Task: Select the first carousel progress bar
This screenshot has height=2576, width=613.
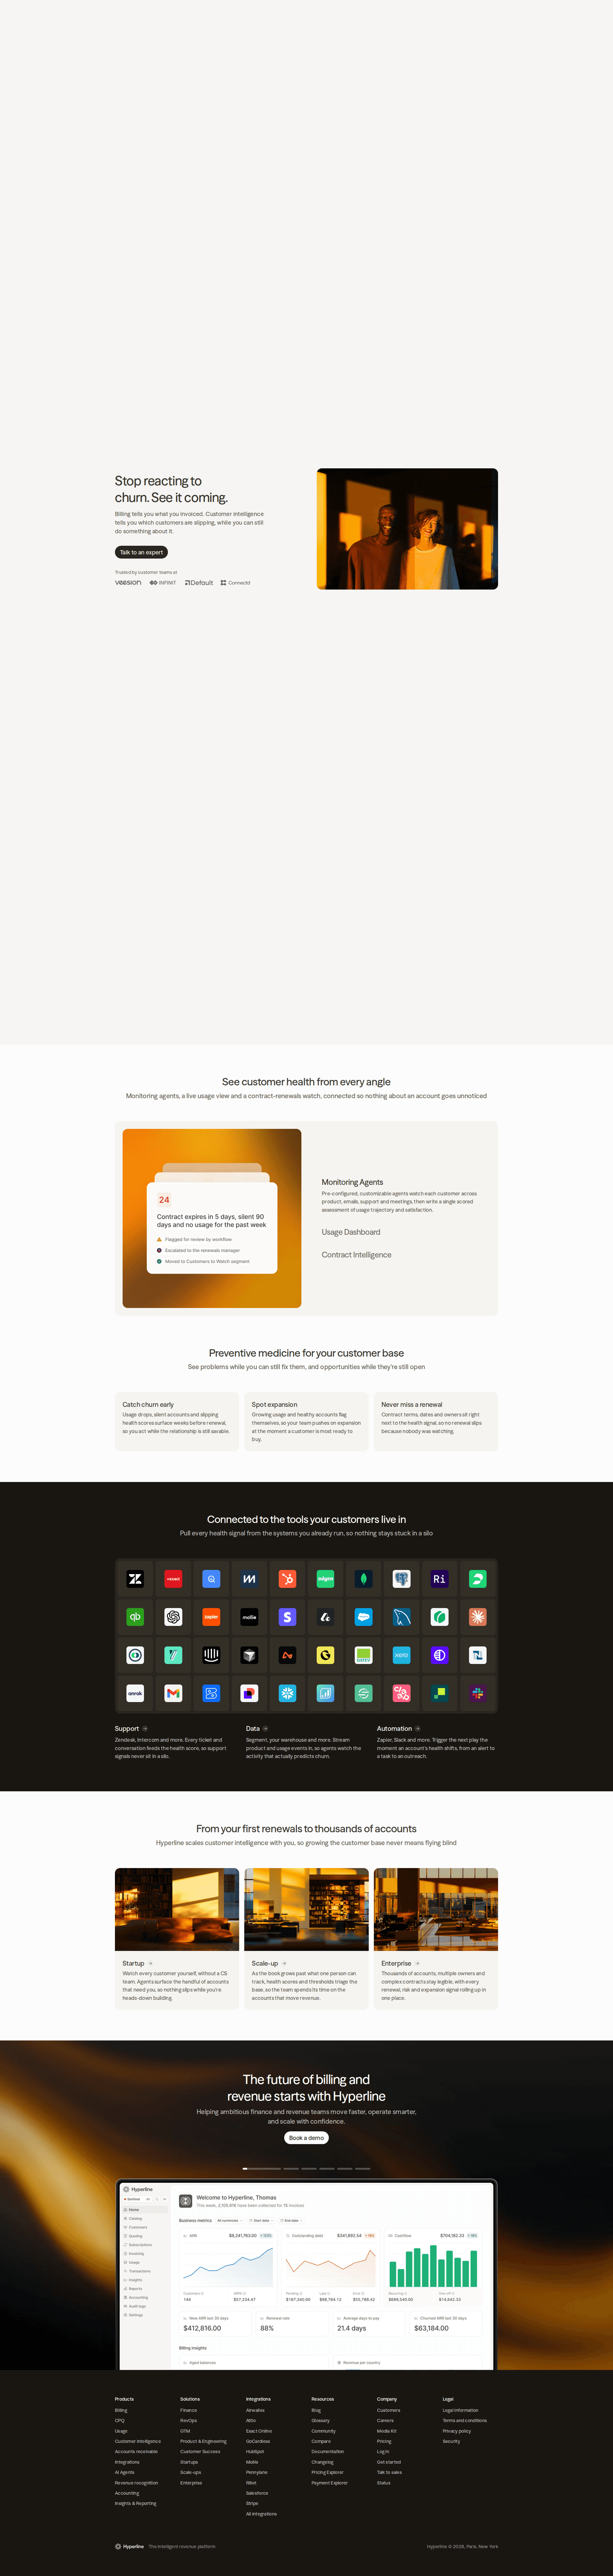Action: pos(261,2169)
